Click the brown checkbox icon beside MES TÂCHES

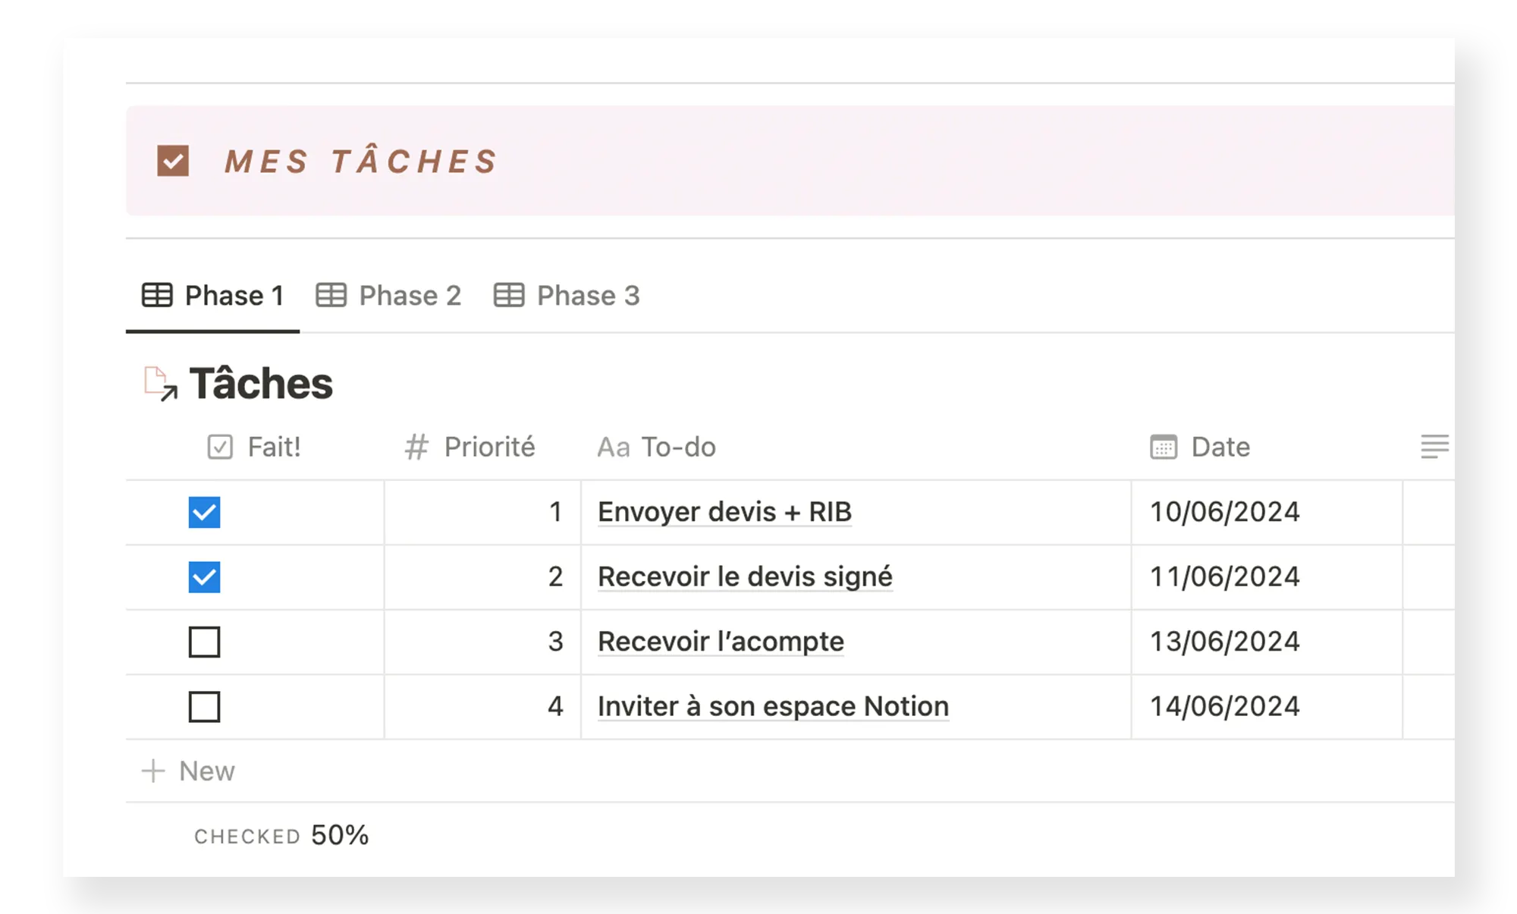173,161
